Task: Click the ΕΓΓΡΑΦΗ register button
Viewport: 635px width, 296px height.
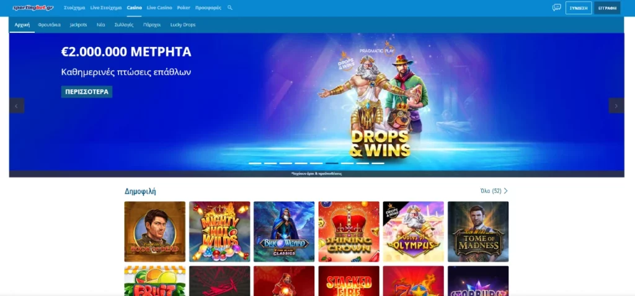Action: (607, 7)
